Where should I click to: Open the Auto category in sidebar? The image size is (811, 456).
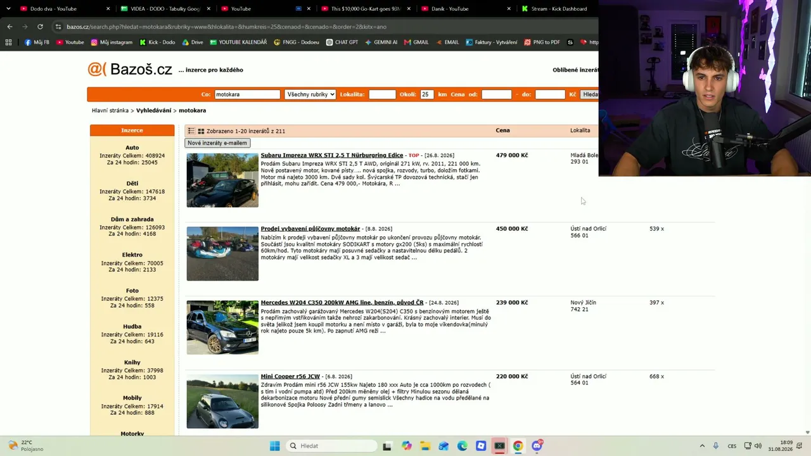(132, 148)
